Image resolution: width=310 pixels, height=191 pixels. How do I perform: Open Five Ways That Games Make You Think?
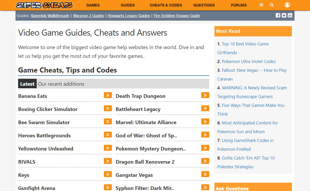(x=251, y=110)
